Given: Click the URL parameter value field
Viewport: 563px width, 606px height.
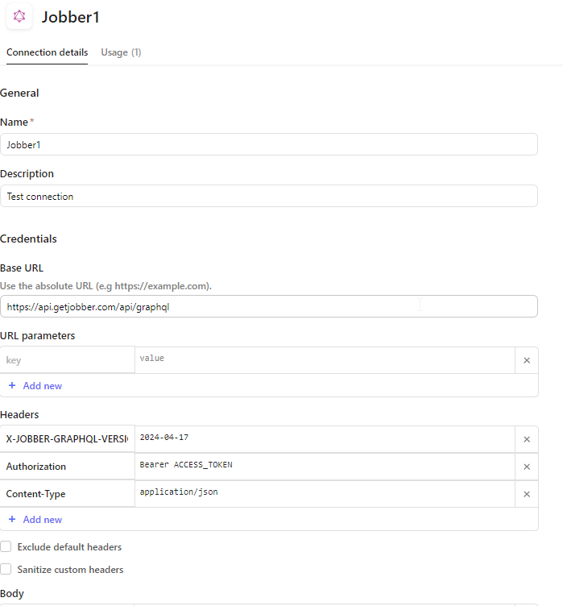Looking at the screenshot, I should [x=325, y=360].
